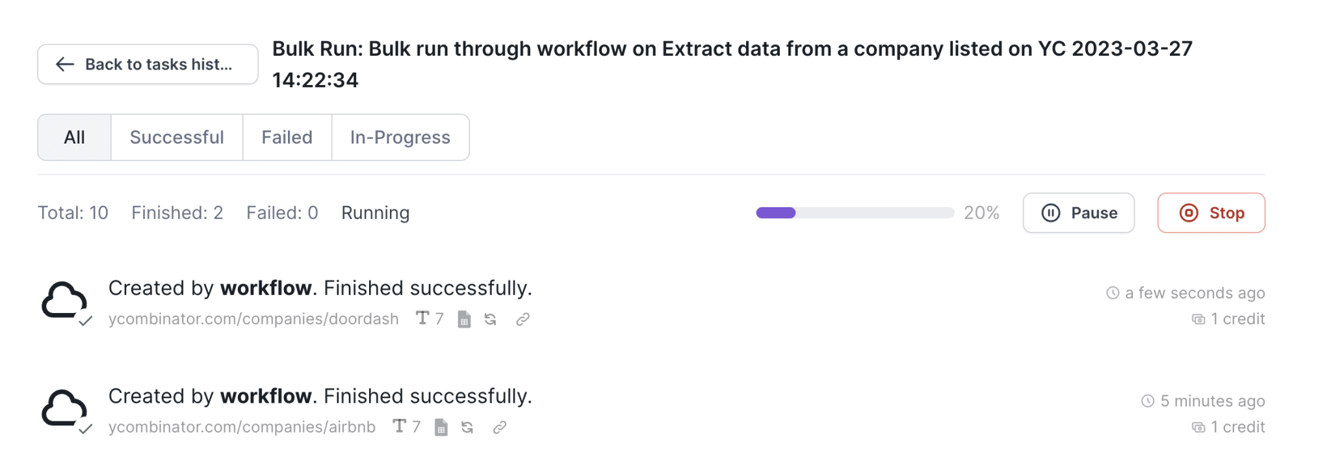
Task: Switch to the All tab
Action: (x=74, y=138)
